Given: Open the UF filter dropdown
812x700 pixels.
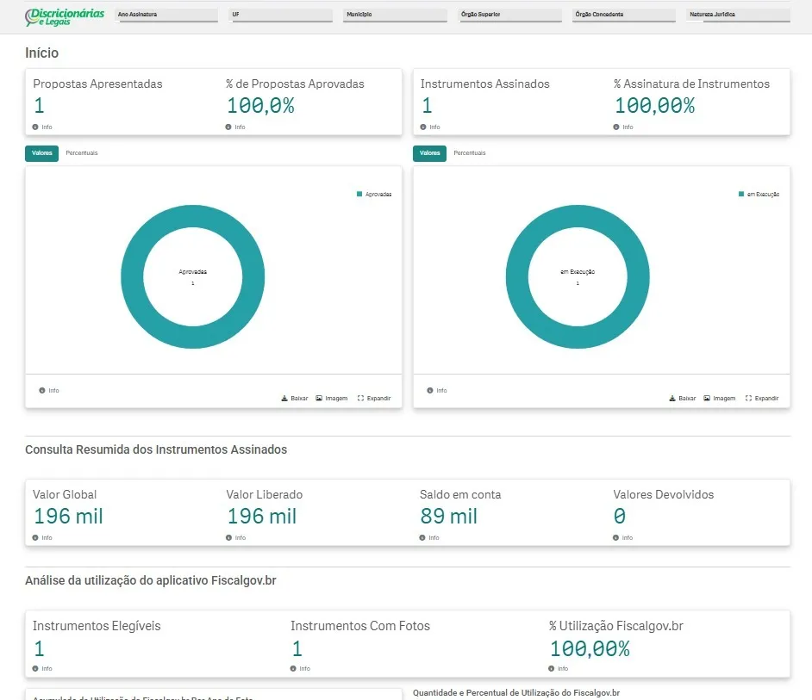Looking at the screenshot, I should (281, 15).
